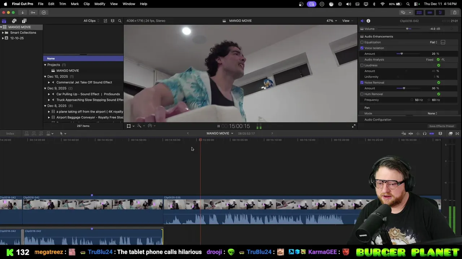Open the Modify menu

(x=100, y=4)
